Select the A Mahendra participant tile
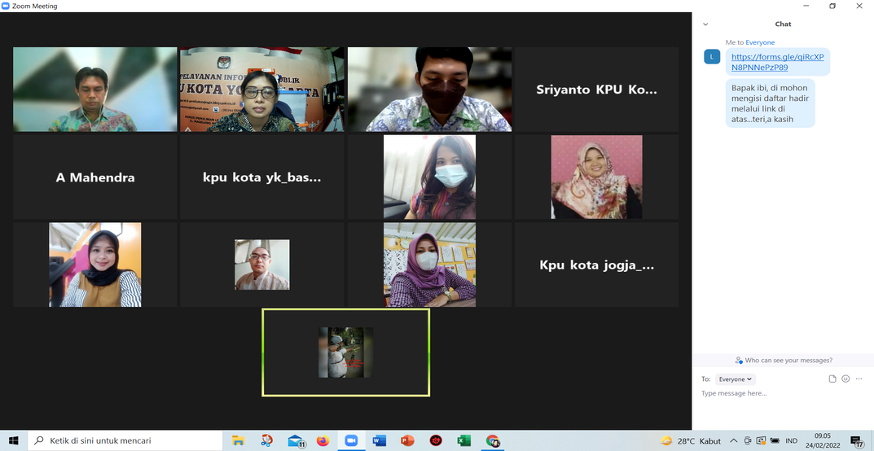The image size is (874, 451). coord(95,177)
